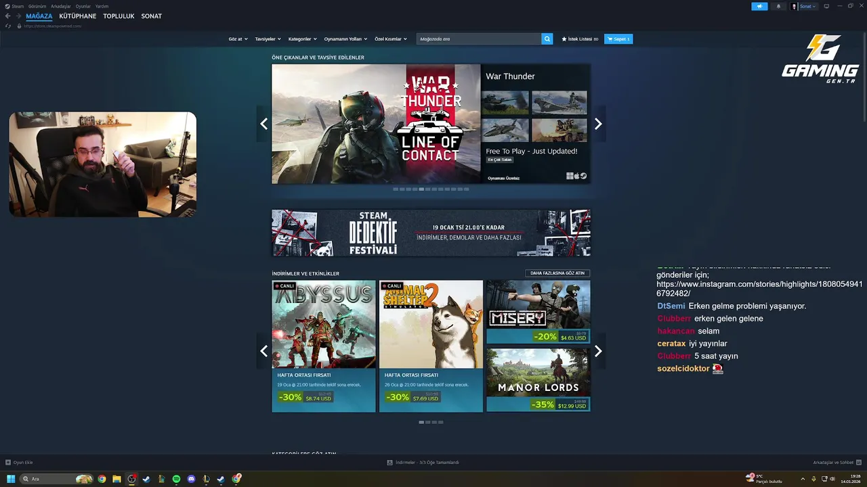Click Oyun Ekle add game button
The height and width of the screenshot is (487, 867).
point(19,463)
